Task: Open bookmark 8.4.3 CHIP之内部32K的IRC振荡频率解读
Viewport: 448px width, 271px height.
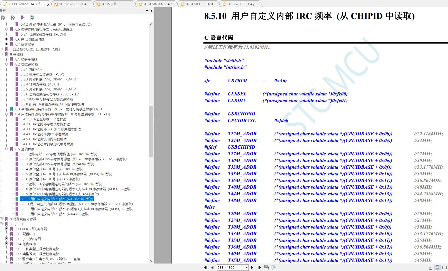Action: click(x=51, y=129)
